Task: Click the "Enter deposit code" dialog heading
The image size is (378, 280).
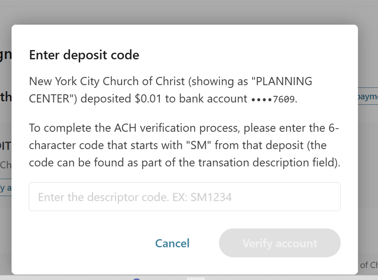Action: coord(84,55)
